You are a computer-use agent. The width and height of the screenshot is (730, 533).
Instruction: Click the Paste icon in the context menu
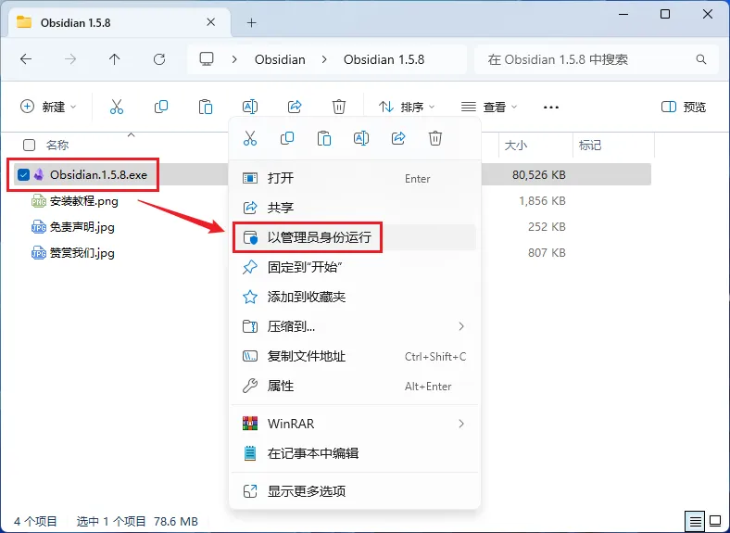tap(324, 138)
